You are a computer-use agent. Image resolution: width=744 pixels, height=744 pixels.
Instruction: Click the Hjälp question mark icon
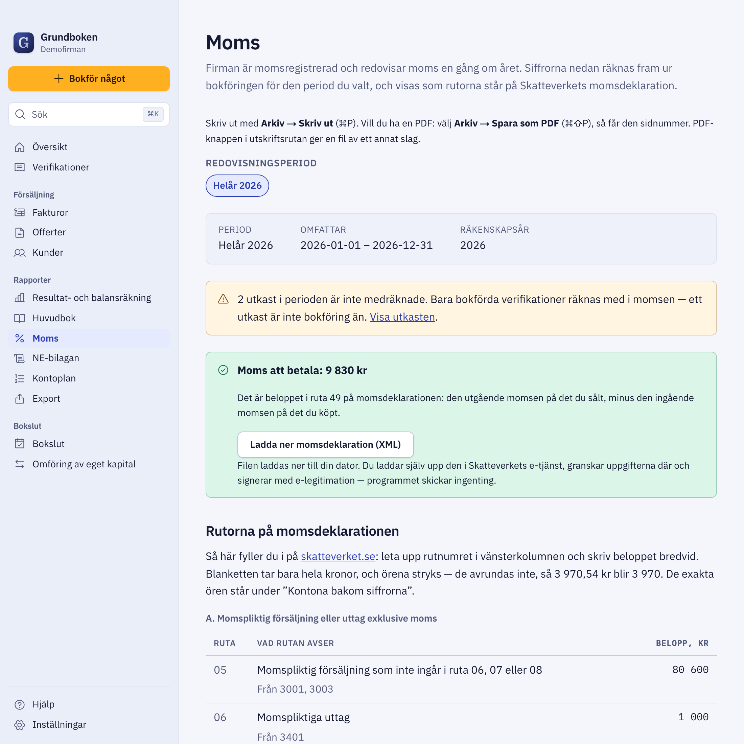pyautogui.click(x=20, y=704)
